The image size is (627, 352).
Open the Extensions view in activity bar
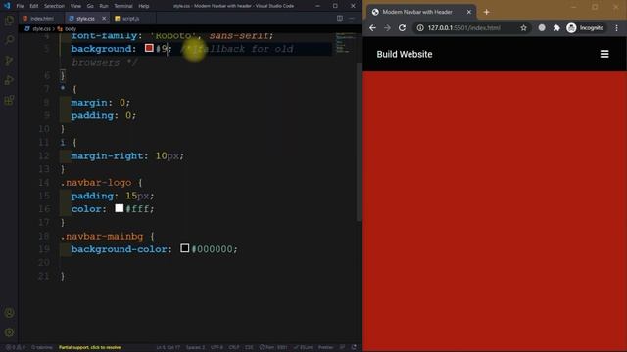click(x=9, y=100)
